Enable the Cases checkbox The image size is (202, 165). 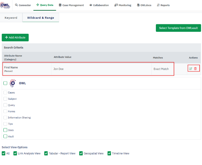click(5, 92)
